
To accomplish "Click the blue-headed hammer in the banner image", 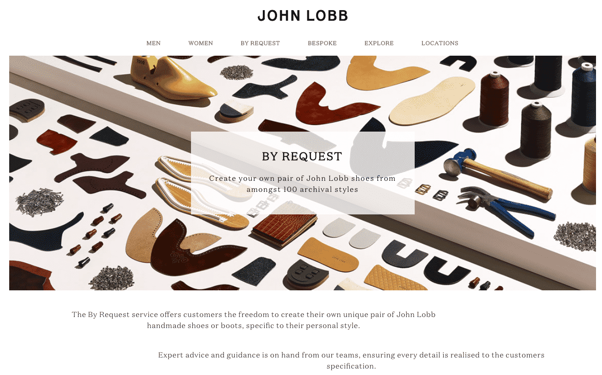I will tap(497, 173).
